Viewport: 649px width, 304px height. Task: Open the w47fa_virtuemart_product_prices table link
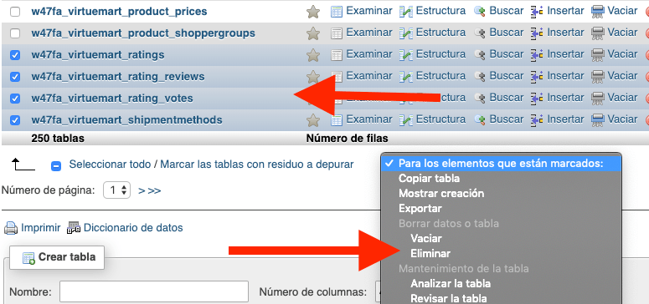pos(119,12)
